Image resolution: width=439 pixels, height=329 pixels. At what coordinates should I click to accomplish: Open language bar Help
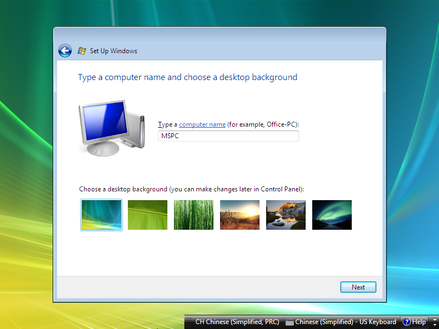pos(414,322)
